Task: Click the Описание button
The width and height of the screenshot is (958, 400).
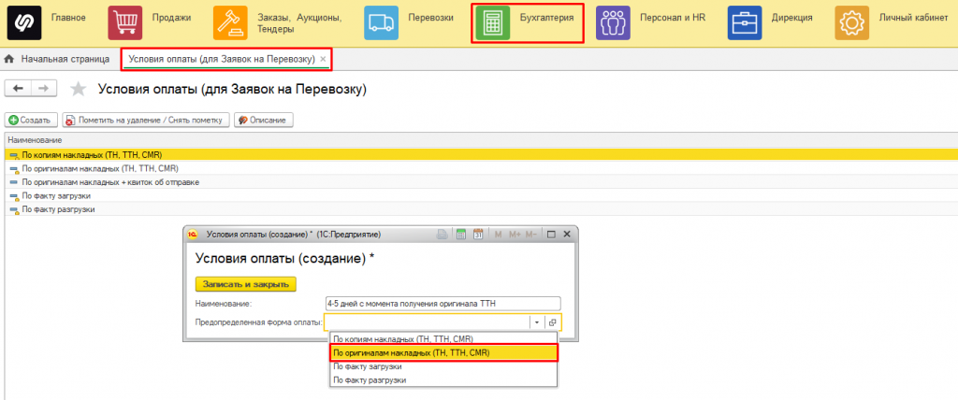Action: (x=263, y=121)
